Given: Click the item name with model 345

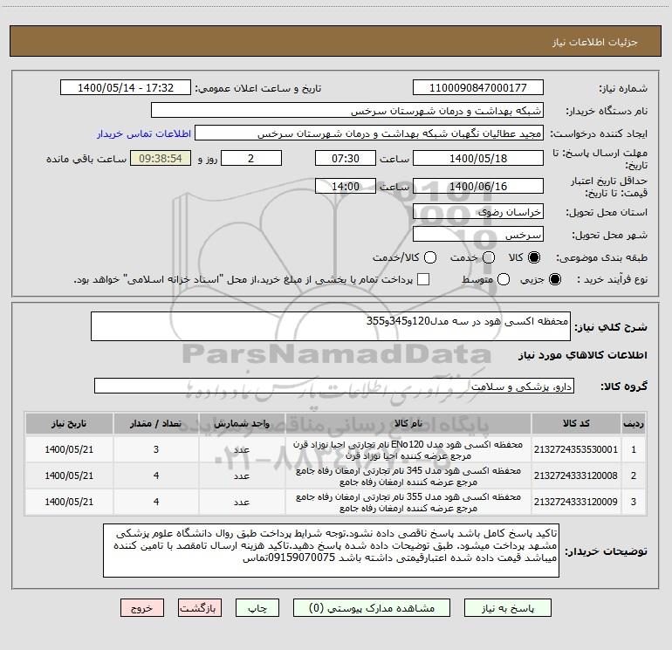Looking at the screenshot, I should pyautogui.click(x=408, y=476).
